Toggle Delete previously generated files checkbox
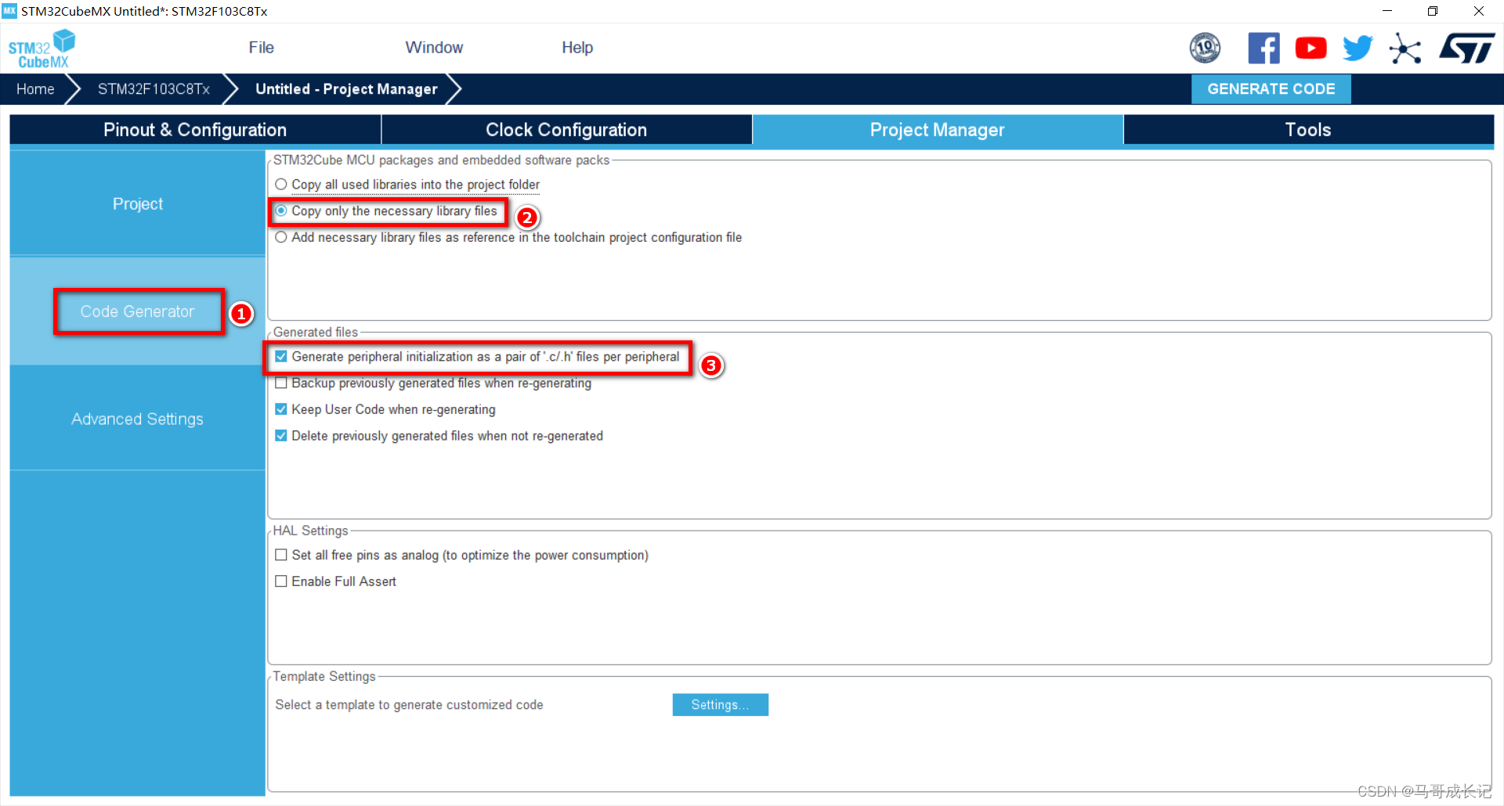The height and width of the screenshot is (806, 1504). click(281, 436)
